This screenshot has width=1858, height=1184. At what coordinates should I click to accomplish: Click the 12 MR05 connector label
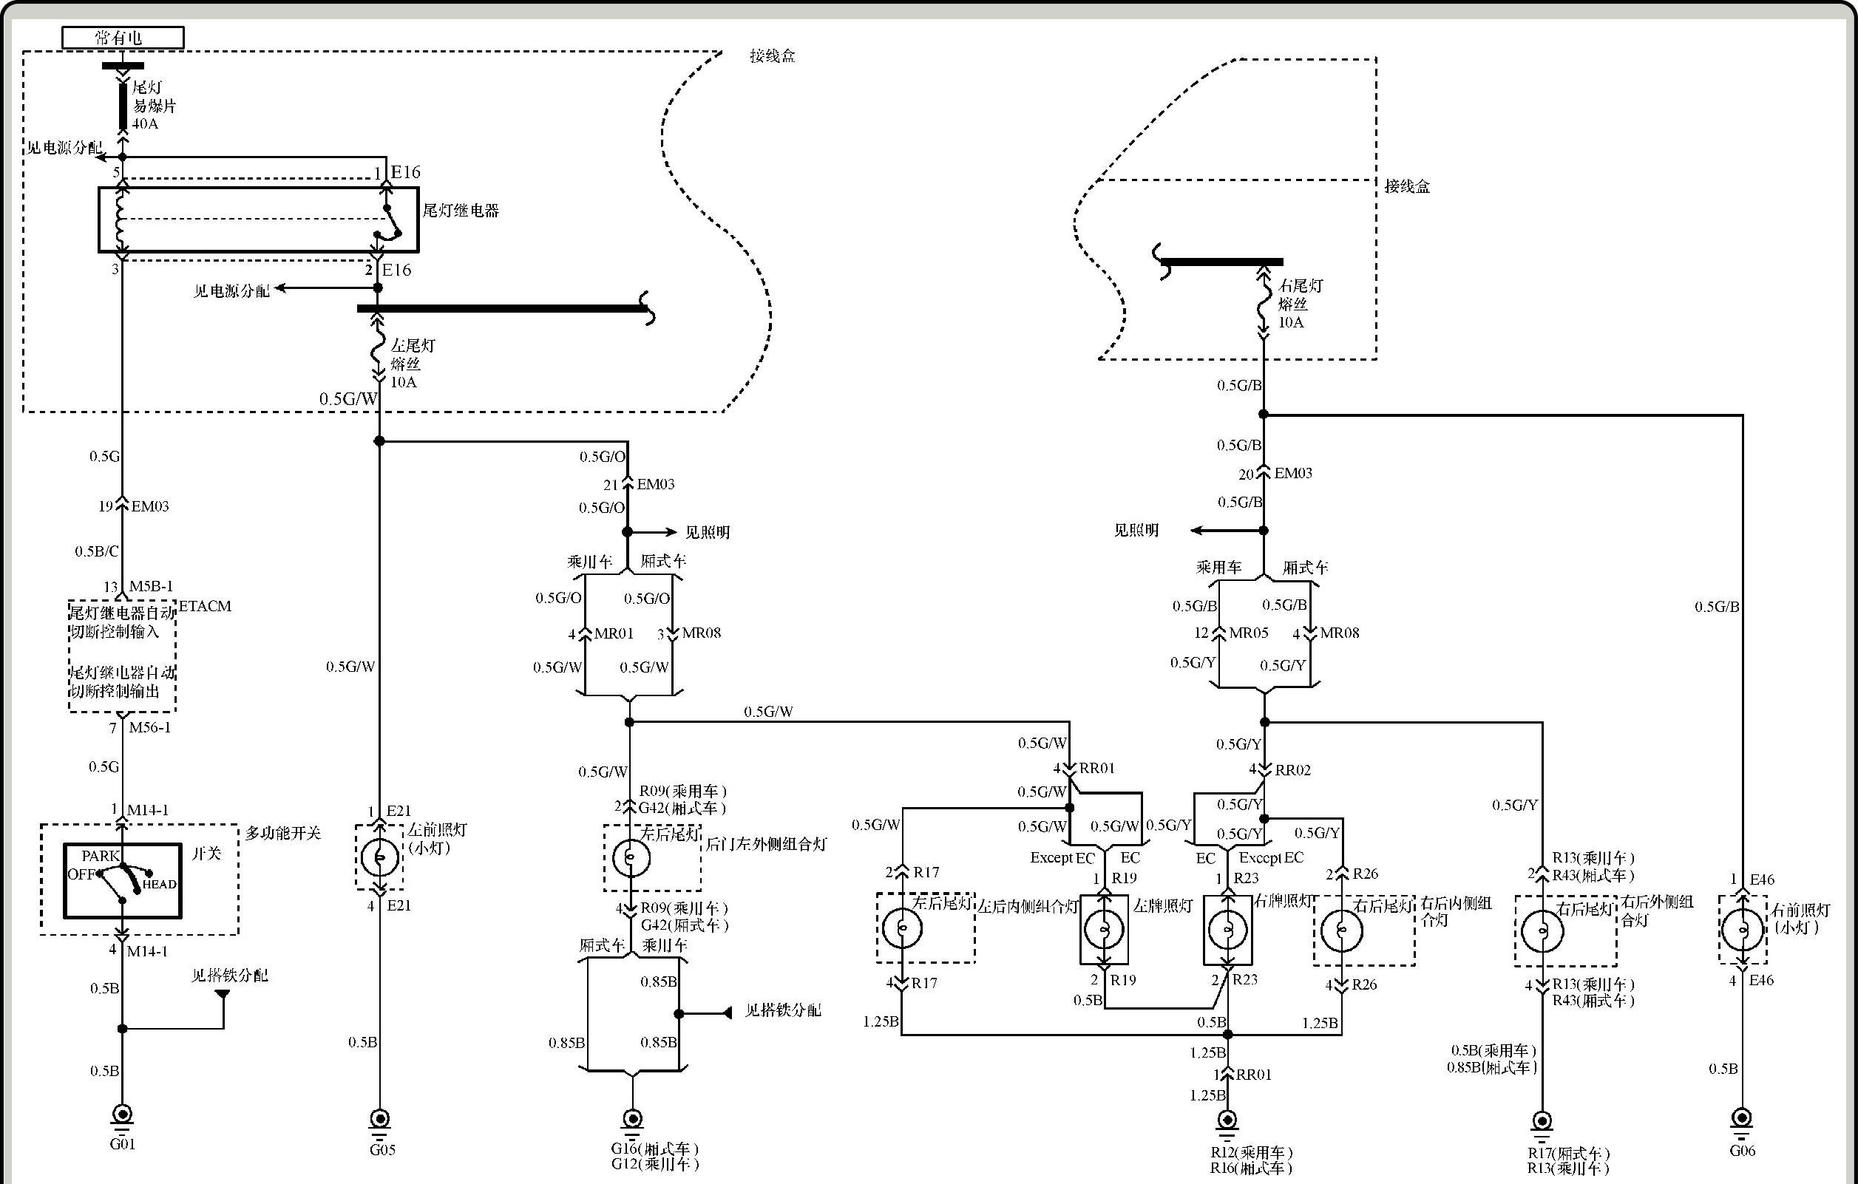pos(1232,633)
